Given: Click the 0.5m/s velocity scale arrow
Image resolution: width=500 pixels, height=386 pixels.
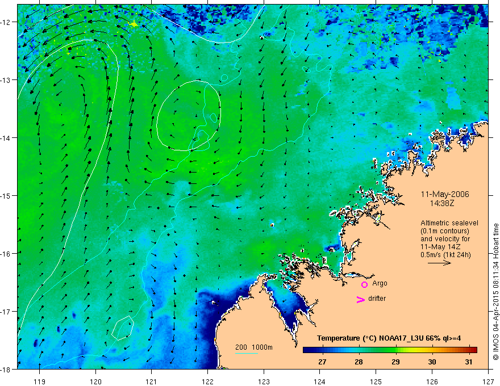Looking at the screenshot, I should 439,263.
